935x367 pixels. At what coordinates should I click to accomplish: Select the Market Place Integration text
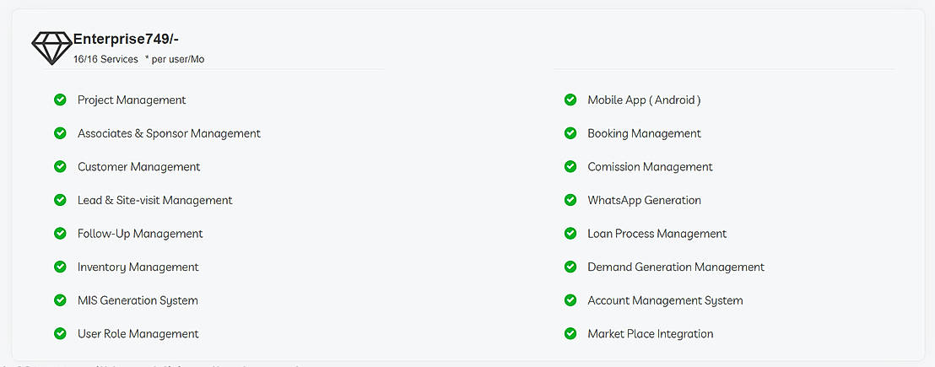[651, 333]
